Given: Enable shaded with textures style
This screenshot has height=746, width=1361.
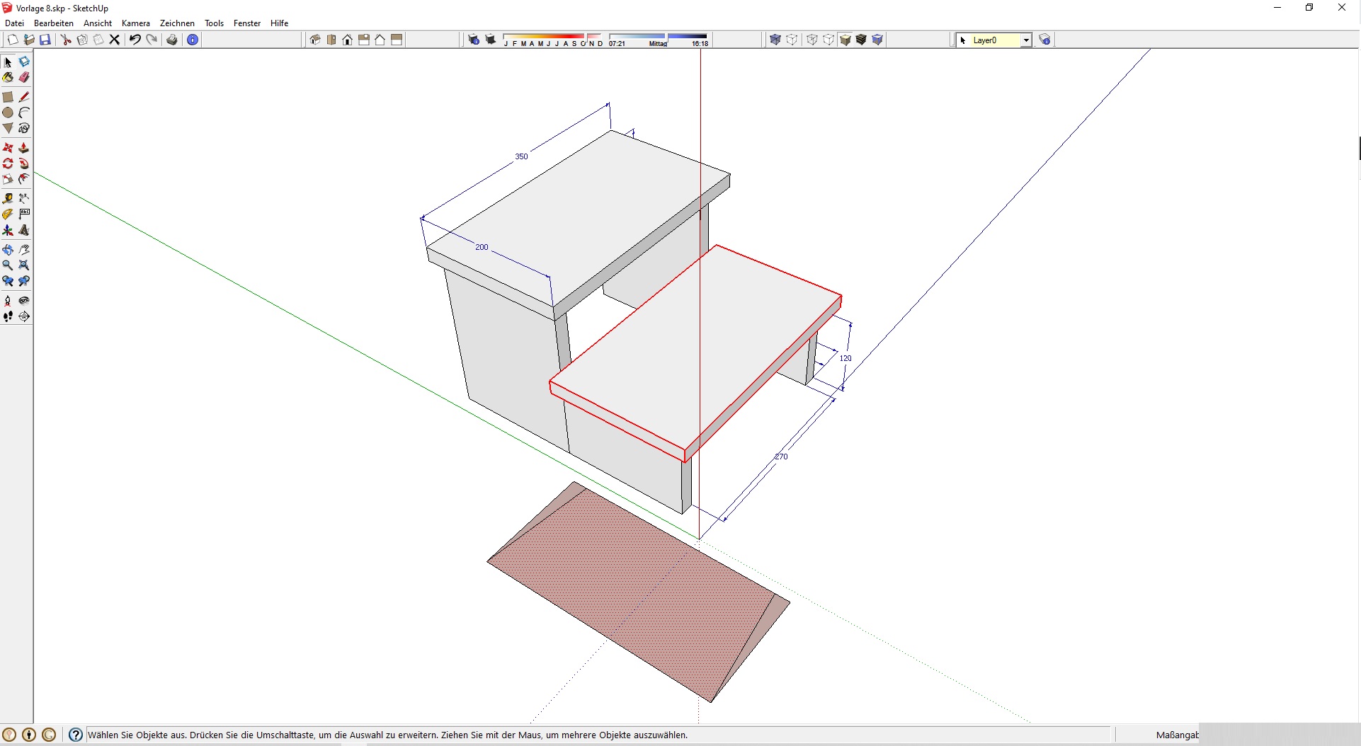Looking at the screenshot, I should tap(861, 40).
